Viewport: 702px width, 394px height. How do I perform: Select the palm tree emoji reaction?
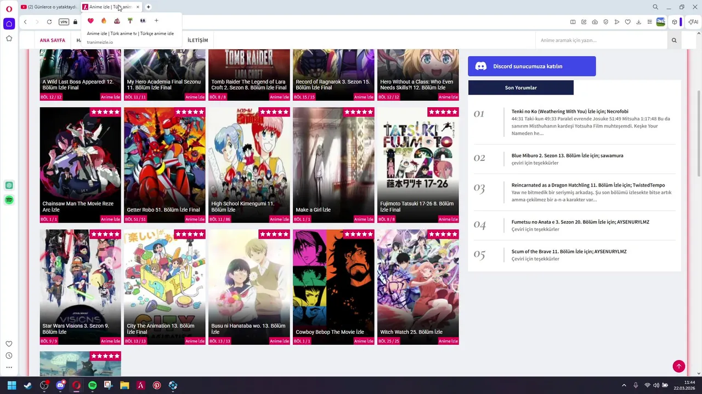130,21
